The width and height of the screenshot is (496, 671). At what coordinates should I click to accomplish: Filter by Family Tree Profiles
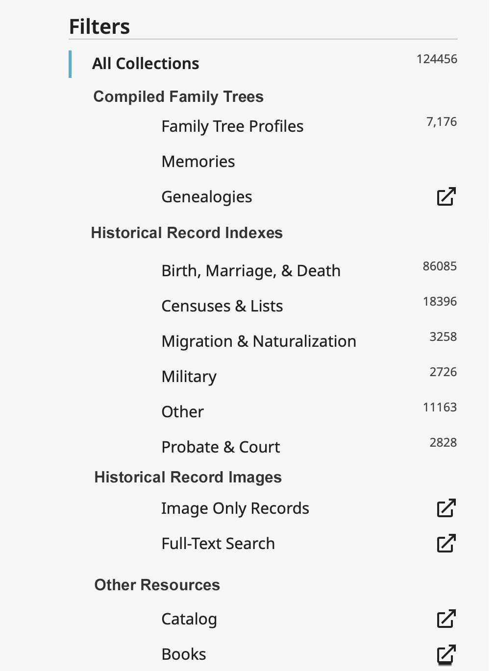[232, 126]
